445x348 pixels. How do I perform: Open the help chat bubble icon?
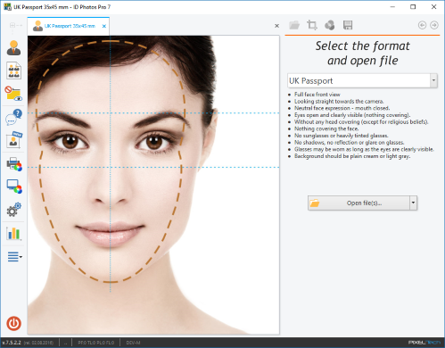pyautogui.click(x=13, y=117)
